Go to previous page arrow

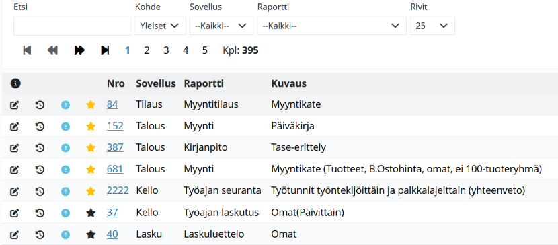click(52, 50)
